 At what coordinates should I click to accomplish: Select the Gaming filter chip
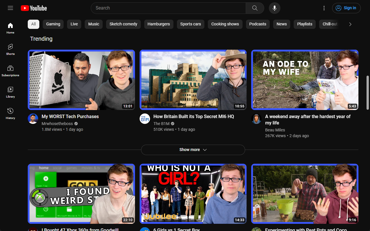click(53, 24)
